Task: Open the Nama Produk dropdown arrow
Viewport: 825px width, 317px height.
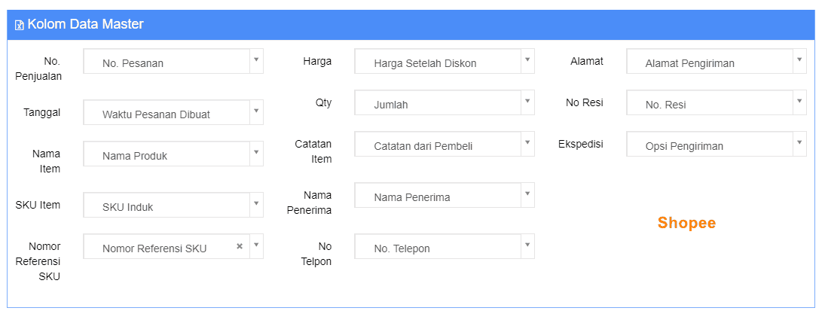Action: pos(256,152)
